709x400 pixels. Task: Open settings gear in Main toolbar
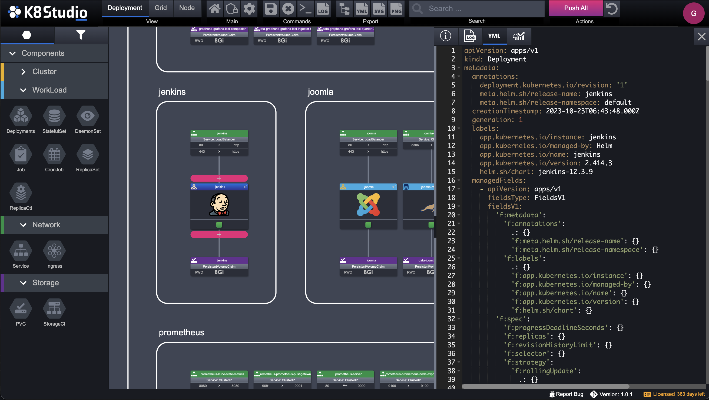click(249, 9)
